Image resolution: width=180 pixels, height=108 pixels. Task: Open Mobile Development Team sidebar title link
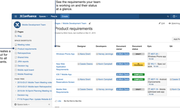point(34,25)
